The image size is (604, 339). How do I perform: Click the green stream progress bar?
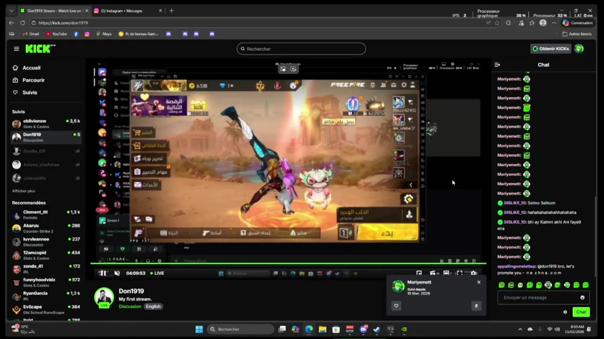(288, 264)
